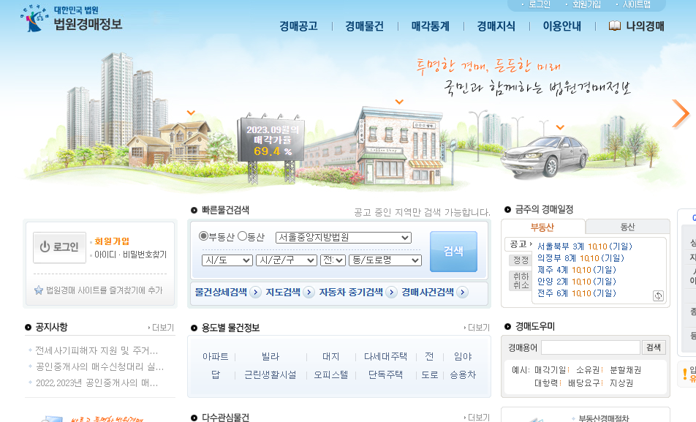Screen dimensions: 696x422
Task: Click example term 매각기일
Action: click(551, 369)
